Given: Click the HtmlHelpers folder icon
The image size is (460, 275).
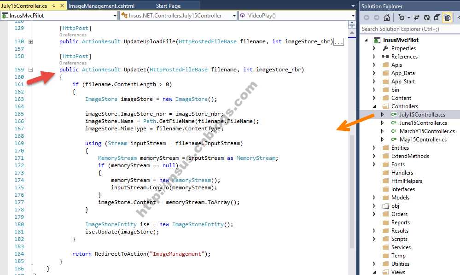Looking at the screenshot, I should (x=385, y=181).
